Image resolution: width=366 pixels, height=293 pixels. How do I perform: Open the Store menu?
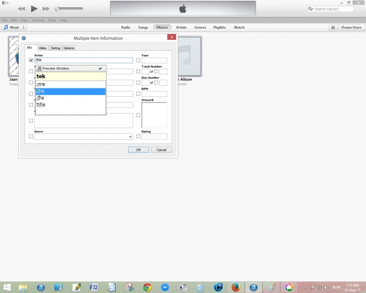coord(52,20)
